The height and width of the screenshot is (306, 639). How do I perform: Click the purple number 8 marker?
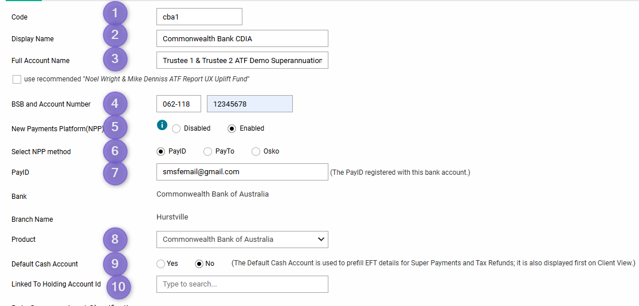click(x=115, y=239)
